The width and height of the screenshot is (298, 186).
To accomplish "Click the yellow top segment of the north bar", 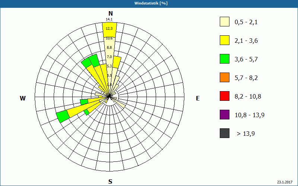I will pos(110,30).
